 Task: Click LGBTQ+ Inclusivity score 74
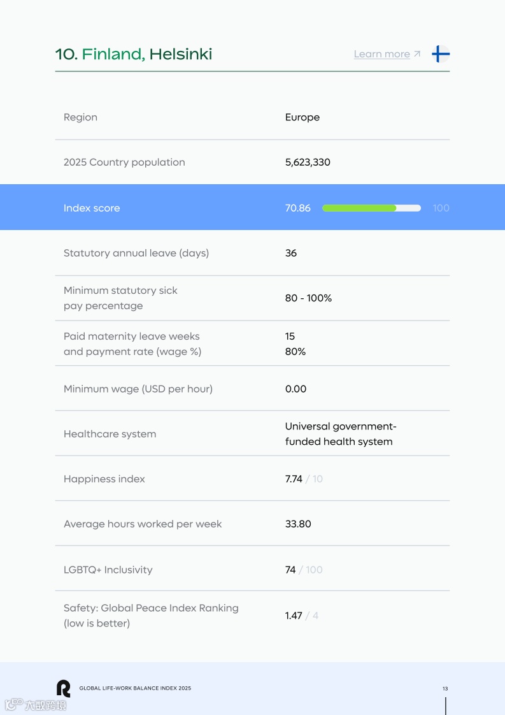[x=290, y=570]
